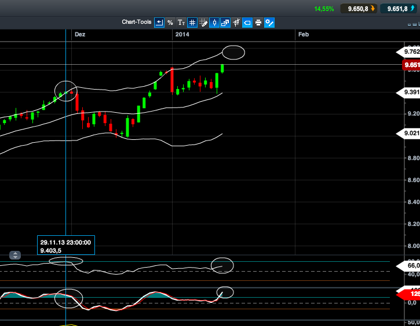Click the 9.762 upper band price tag
This screenshot has height=326, width=420.
(x=410, y=52)
